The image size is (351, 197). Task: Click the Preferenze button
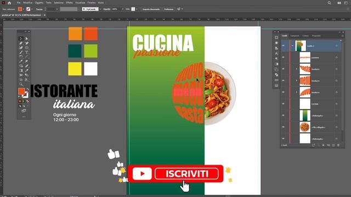pyautogui.click(x=169, y=9)
